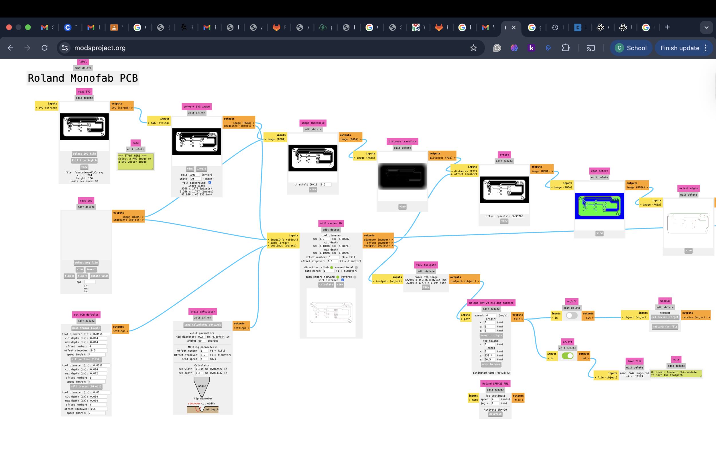This screenshot has height=465, width=716.
Task: Click the select SVG file button
Action: [84, 154]
